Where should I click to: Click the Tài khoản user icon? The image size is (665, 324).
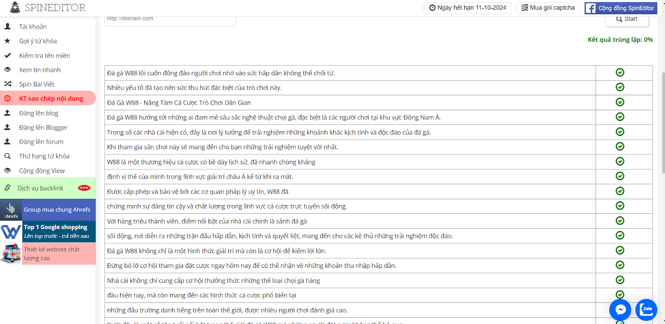click(7, 26)
